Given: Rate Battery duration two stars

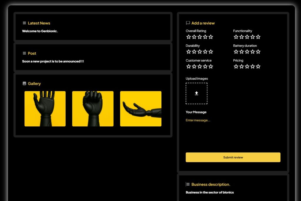Looking at the screenshot, I should 242,52.
